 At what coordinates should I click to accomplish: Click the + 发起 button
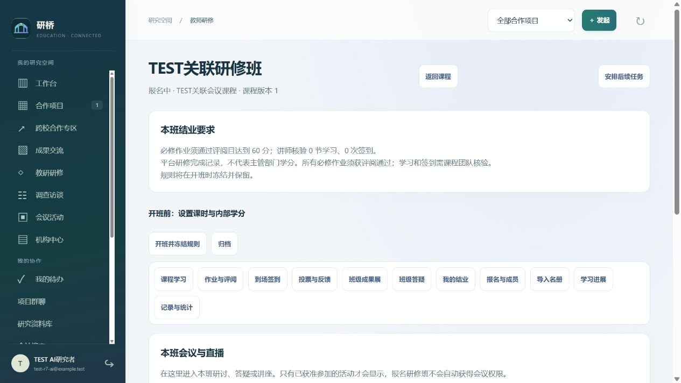click(x=599, y=20)
